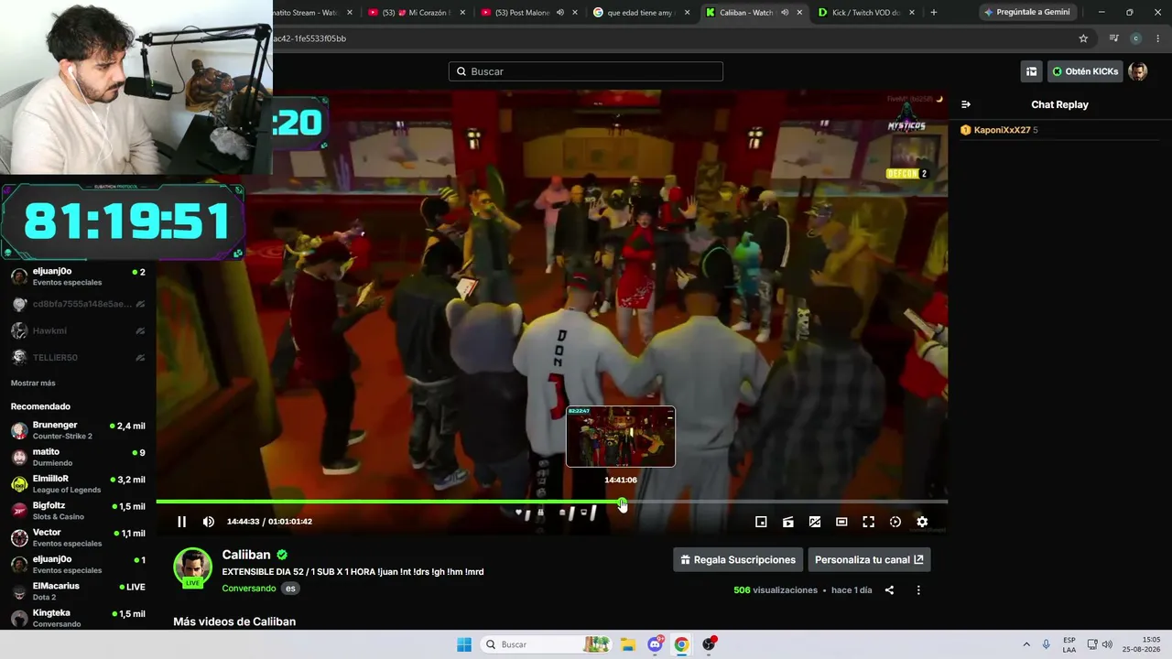Click Regala Suscripciones button
1172x659 pixels.
[738, 559]
